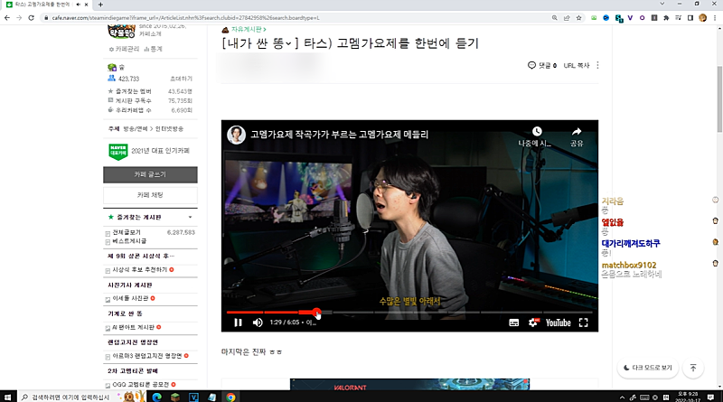Click the browser back arrow
This screenshot has width=723, height=402.
(7, 18)
